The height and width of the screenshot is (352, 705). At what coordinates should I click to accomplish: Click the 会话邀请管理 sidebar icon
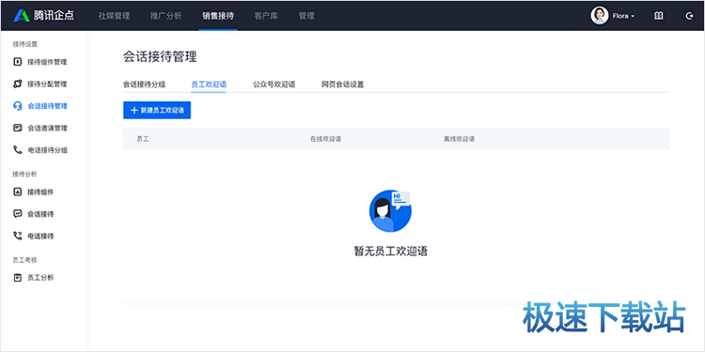coord(18,128)
